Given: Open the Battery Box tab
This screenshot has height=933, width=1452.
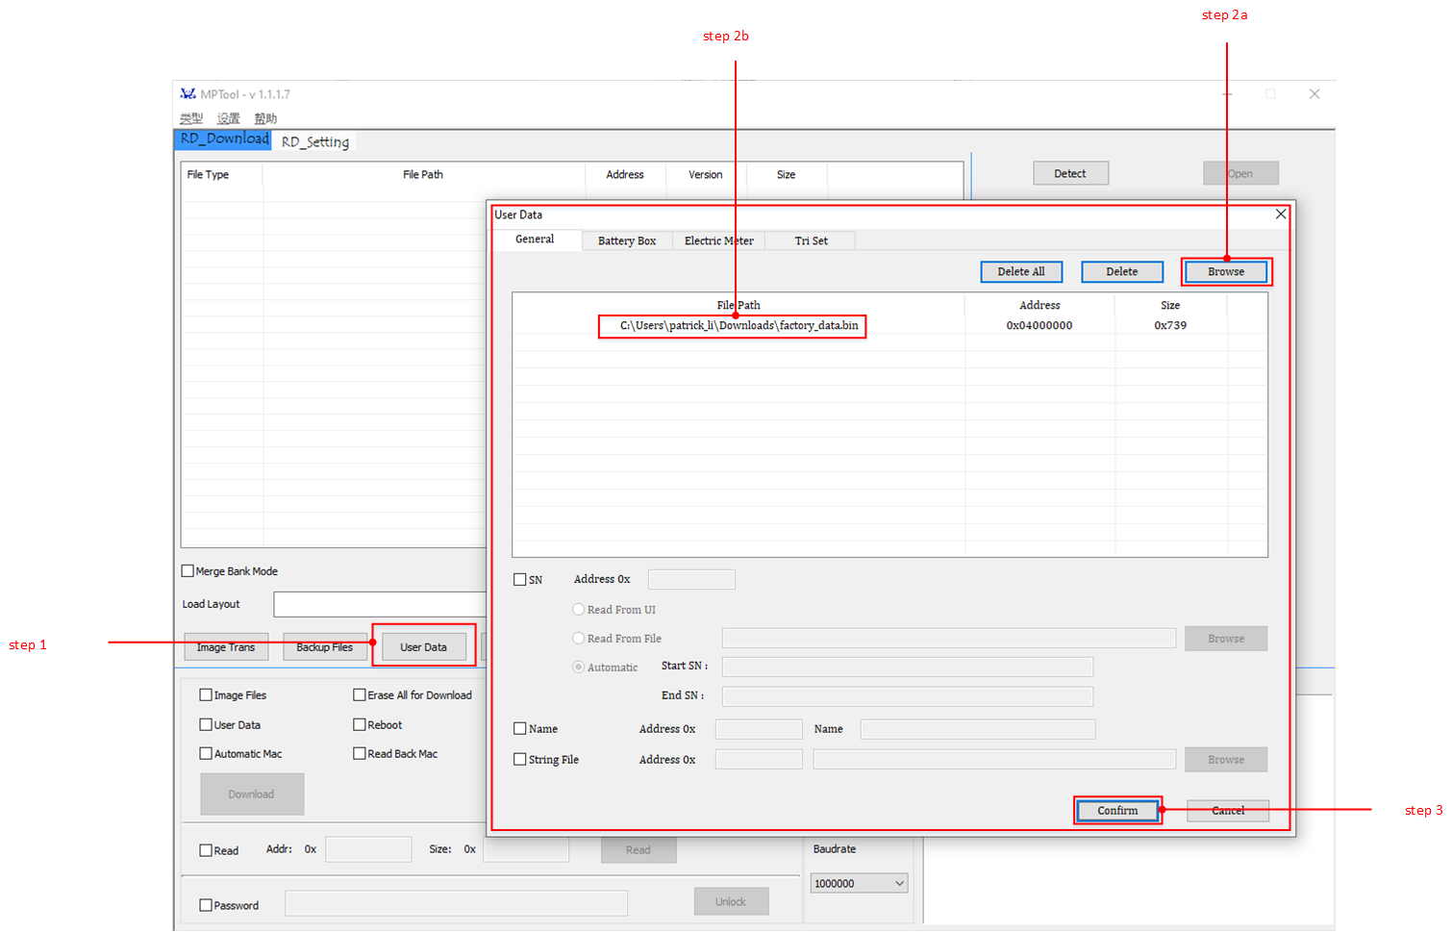Looking at the screenshot, I should pos(626,240).
